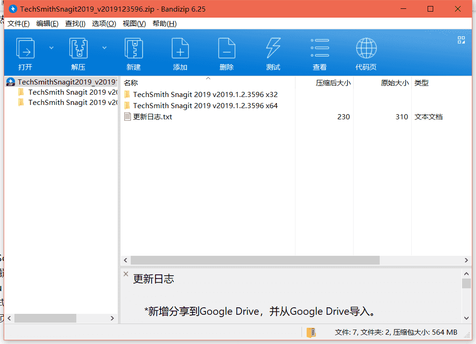Viewport: 476px width, 344px height.
Task: Minimize the Bandizip window
Action: (x=403, y=9)
